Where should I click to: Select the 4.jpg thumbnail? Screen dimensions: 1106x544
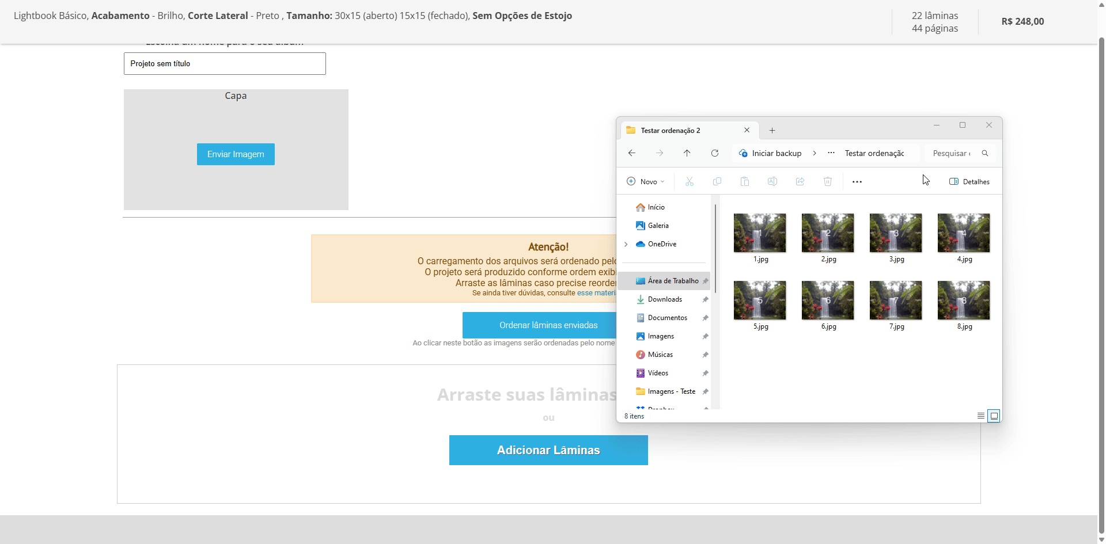[964, 233]
